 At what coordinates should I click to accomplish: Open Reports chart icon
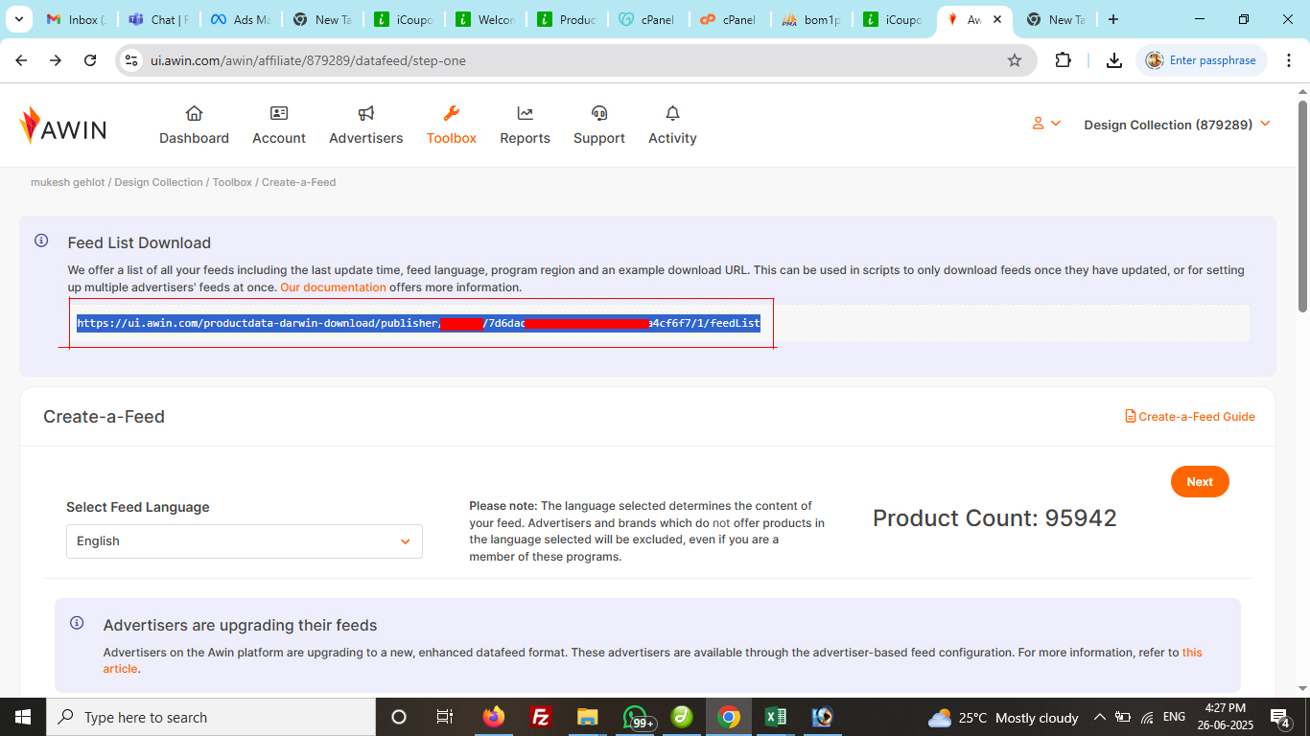[525, 113]
